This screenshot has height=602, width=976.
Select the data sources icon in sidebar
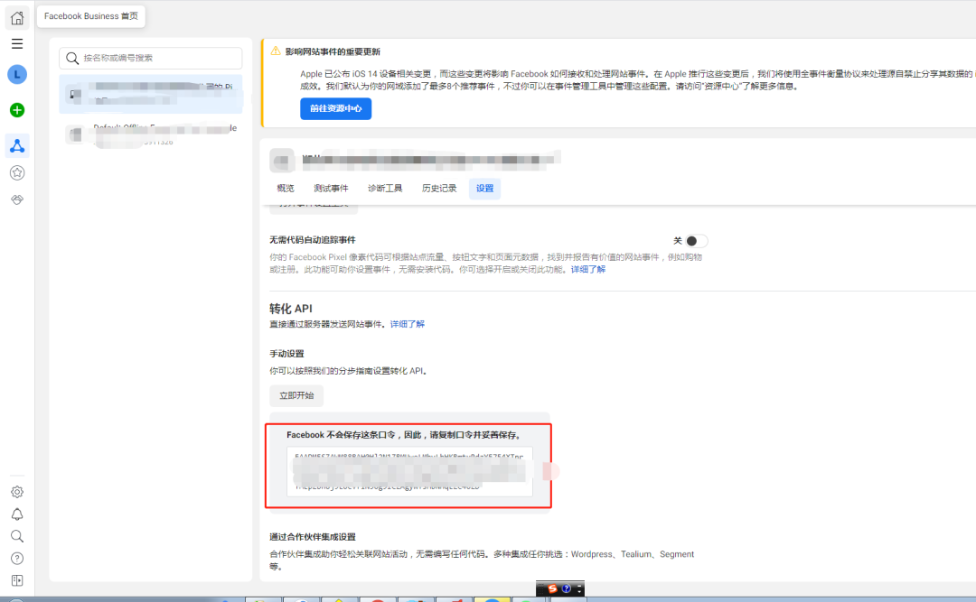coord(17,145)
